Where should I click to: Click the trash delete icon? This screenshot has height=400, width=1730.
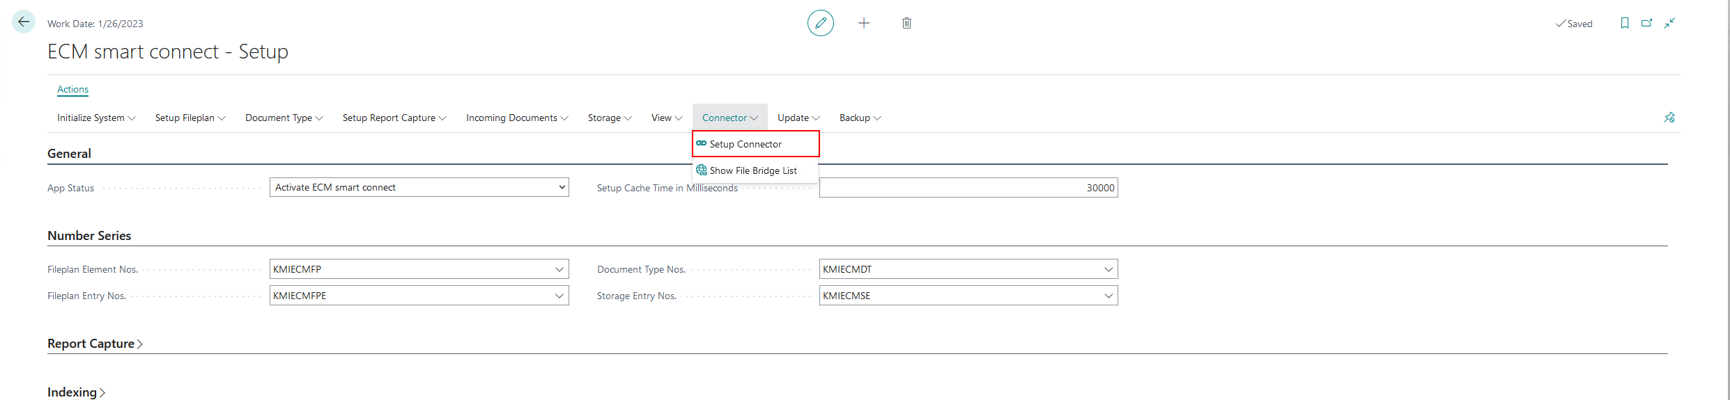906,23
